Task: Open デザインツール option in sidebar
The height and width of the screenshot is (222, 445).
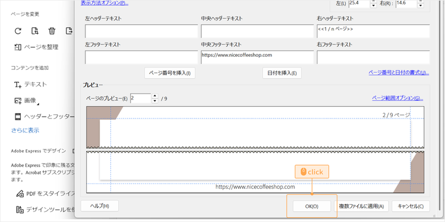Action: coord(46,210)
